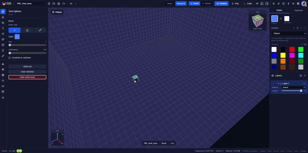Open the Widgets menu
308x153 pixels.
pyautogui.click(x=57, y=12)
